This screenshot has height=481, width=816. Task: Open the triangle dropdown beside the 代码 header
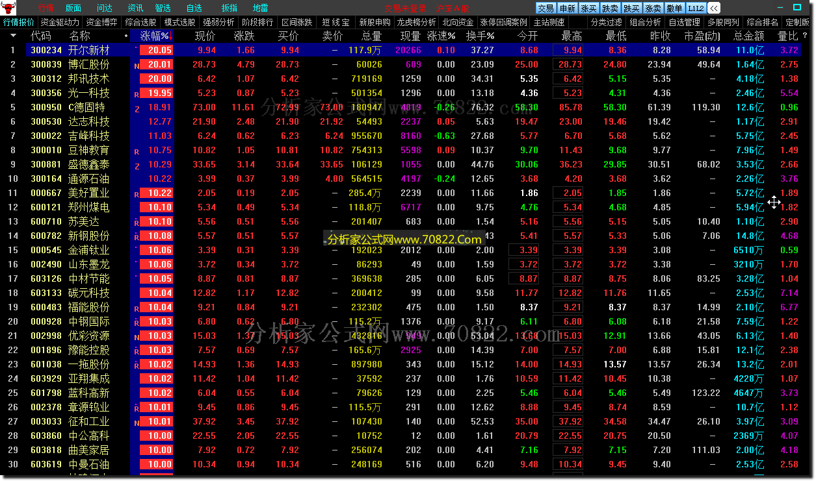[x=14, y=36]
